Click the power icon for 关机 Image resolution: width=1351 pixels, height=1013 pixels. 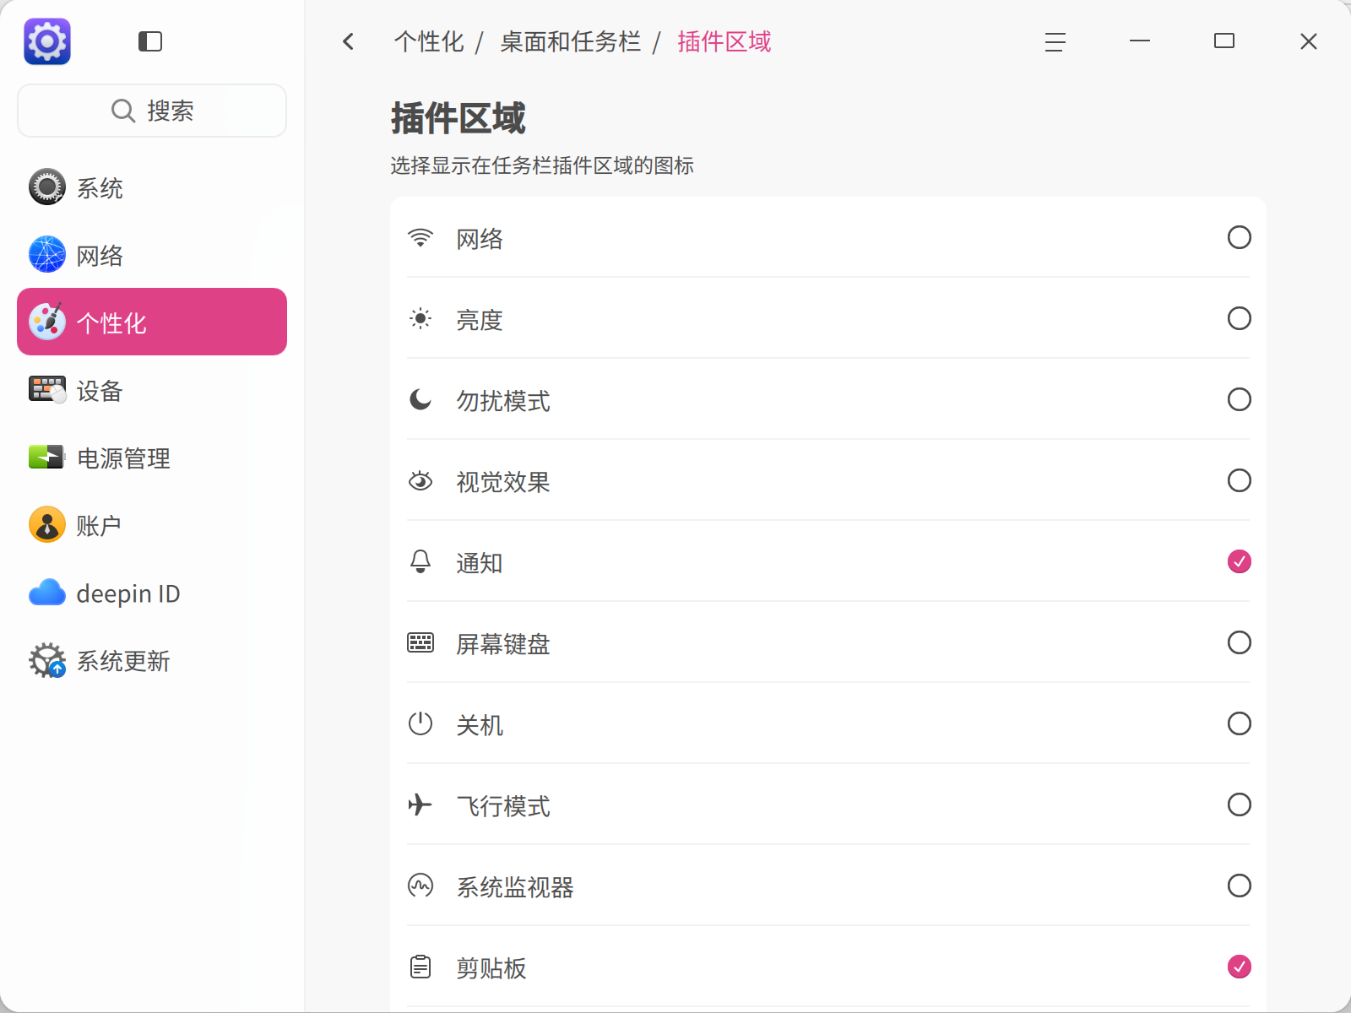point(420,723)
